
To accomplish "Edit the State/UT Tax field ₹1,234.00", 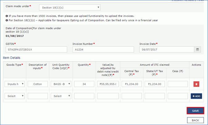I will (155, 84).
